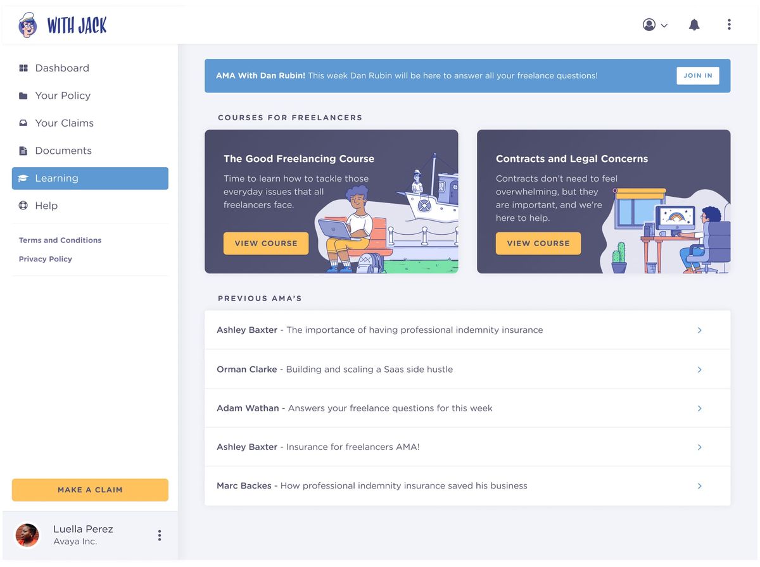Click the Learning graduation cap icon
The height and width of the screenshot is (567, 760).
tap(23, 178)
